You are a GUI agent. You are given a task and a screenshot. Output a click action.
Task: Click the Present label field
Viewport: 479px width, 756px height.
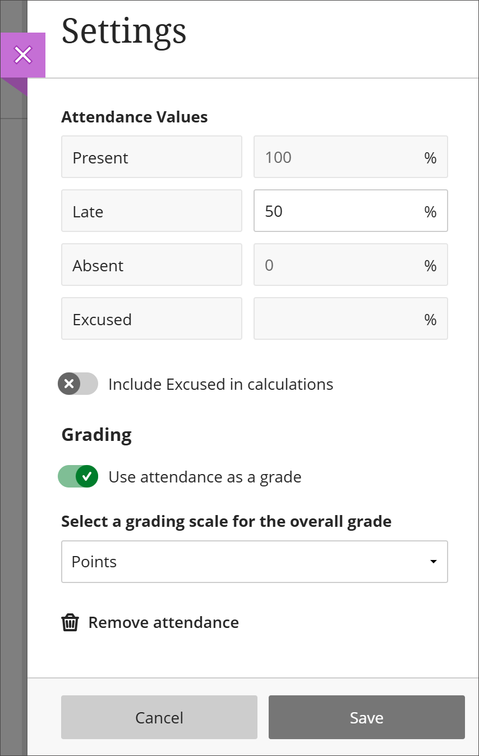point(151,157)
